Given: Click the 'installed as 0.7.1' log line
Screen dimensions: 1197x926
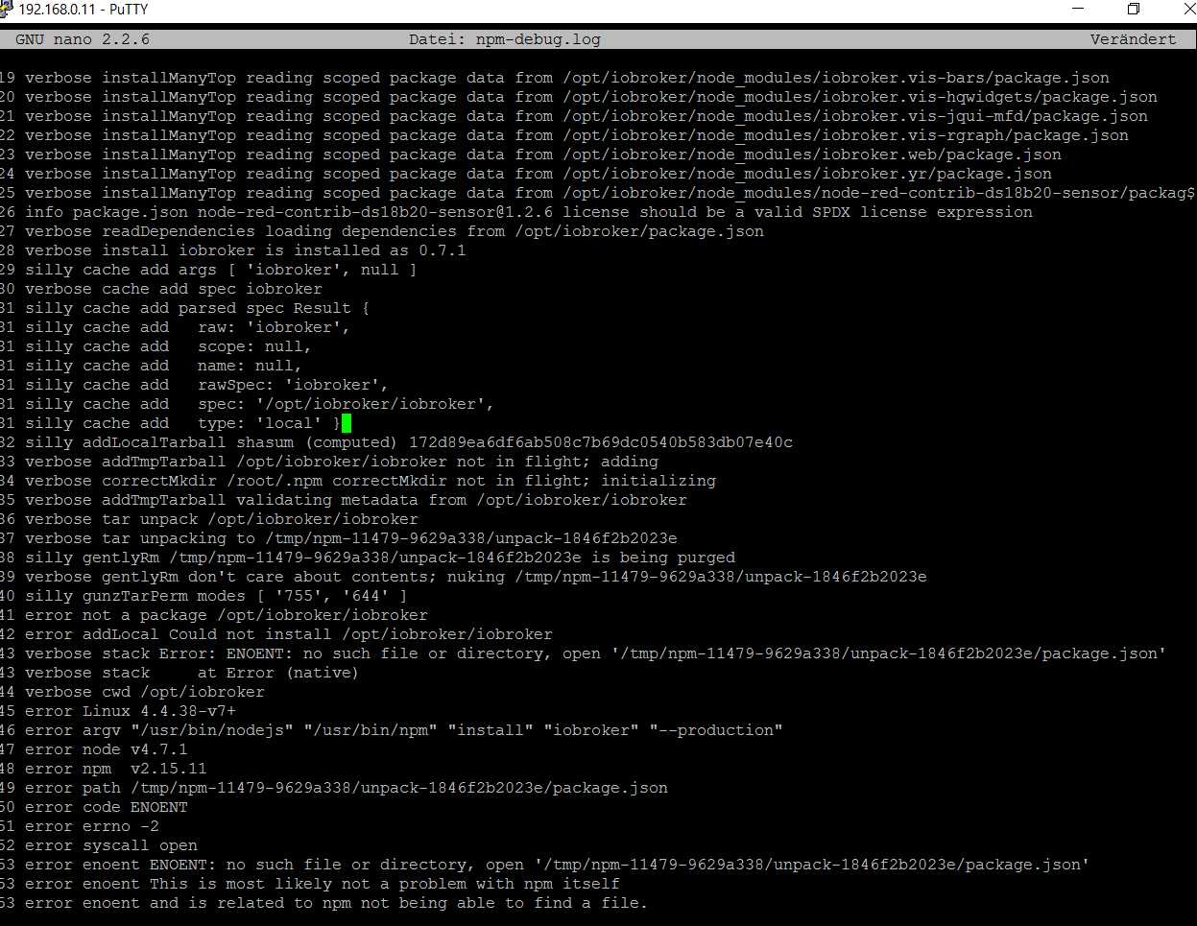Looking at the screenshot, I should click(x=245, y=250).
